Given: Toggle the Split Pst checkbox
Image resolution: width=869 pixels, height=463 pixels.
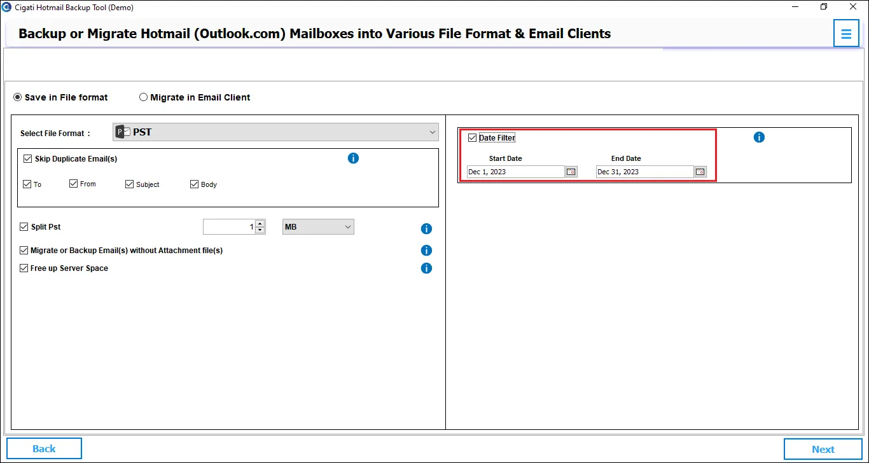Looking at the screenshot, I should tap(24, 226).
